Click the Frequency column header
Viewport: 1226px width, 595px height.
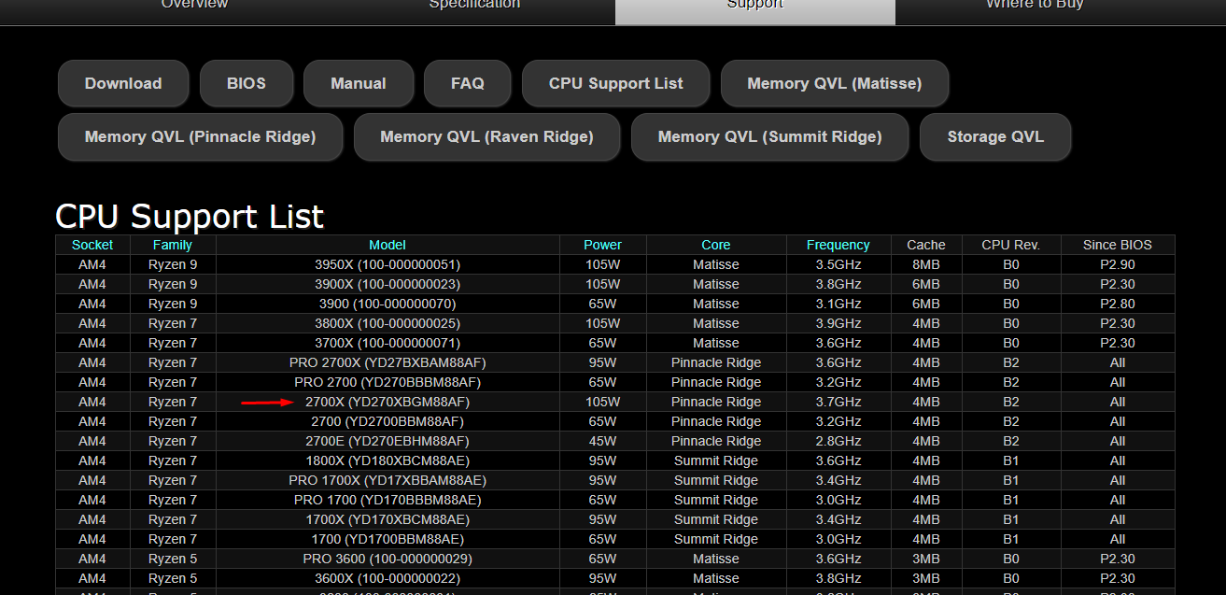[838, 245]
